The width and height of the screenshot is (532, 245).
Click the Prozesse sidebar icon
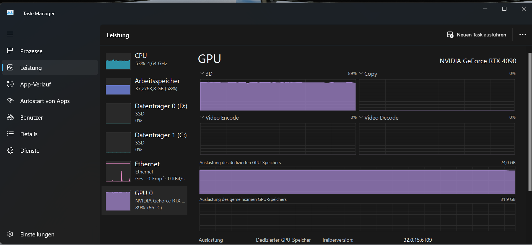10,51
